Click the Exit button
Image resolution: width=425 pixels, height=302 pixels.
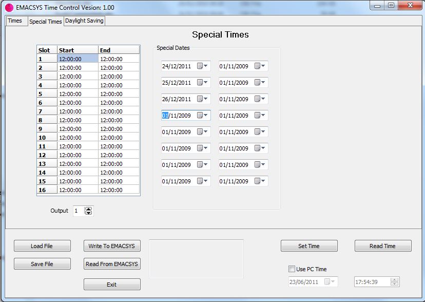click(112, 285)
